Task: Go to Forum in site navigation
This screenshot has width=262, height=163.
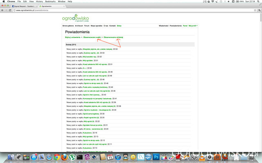Action: 86,25
